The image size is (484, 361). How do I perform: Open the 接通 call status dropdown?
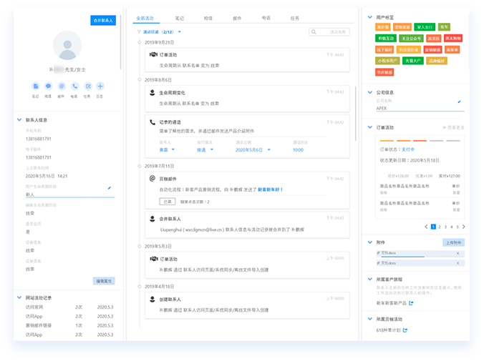click(x=205, y=150)
